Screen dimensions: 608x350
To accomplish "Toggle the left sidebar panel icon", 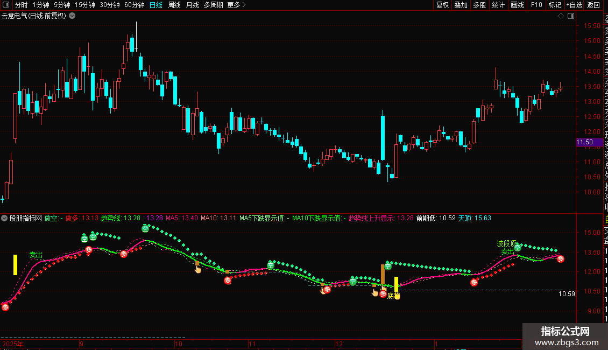I will point(6,5).
